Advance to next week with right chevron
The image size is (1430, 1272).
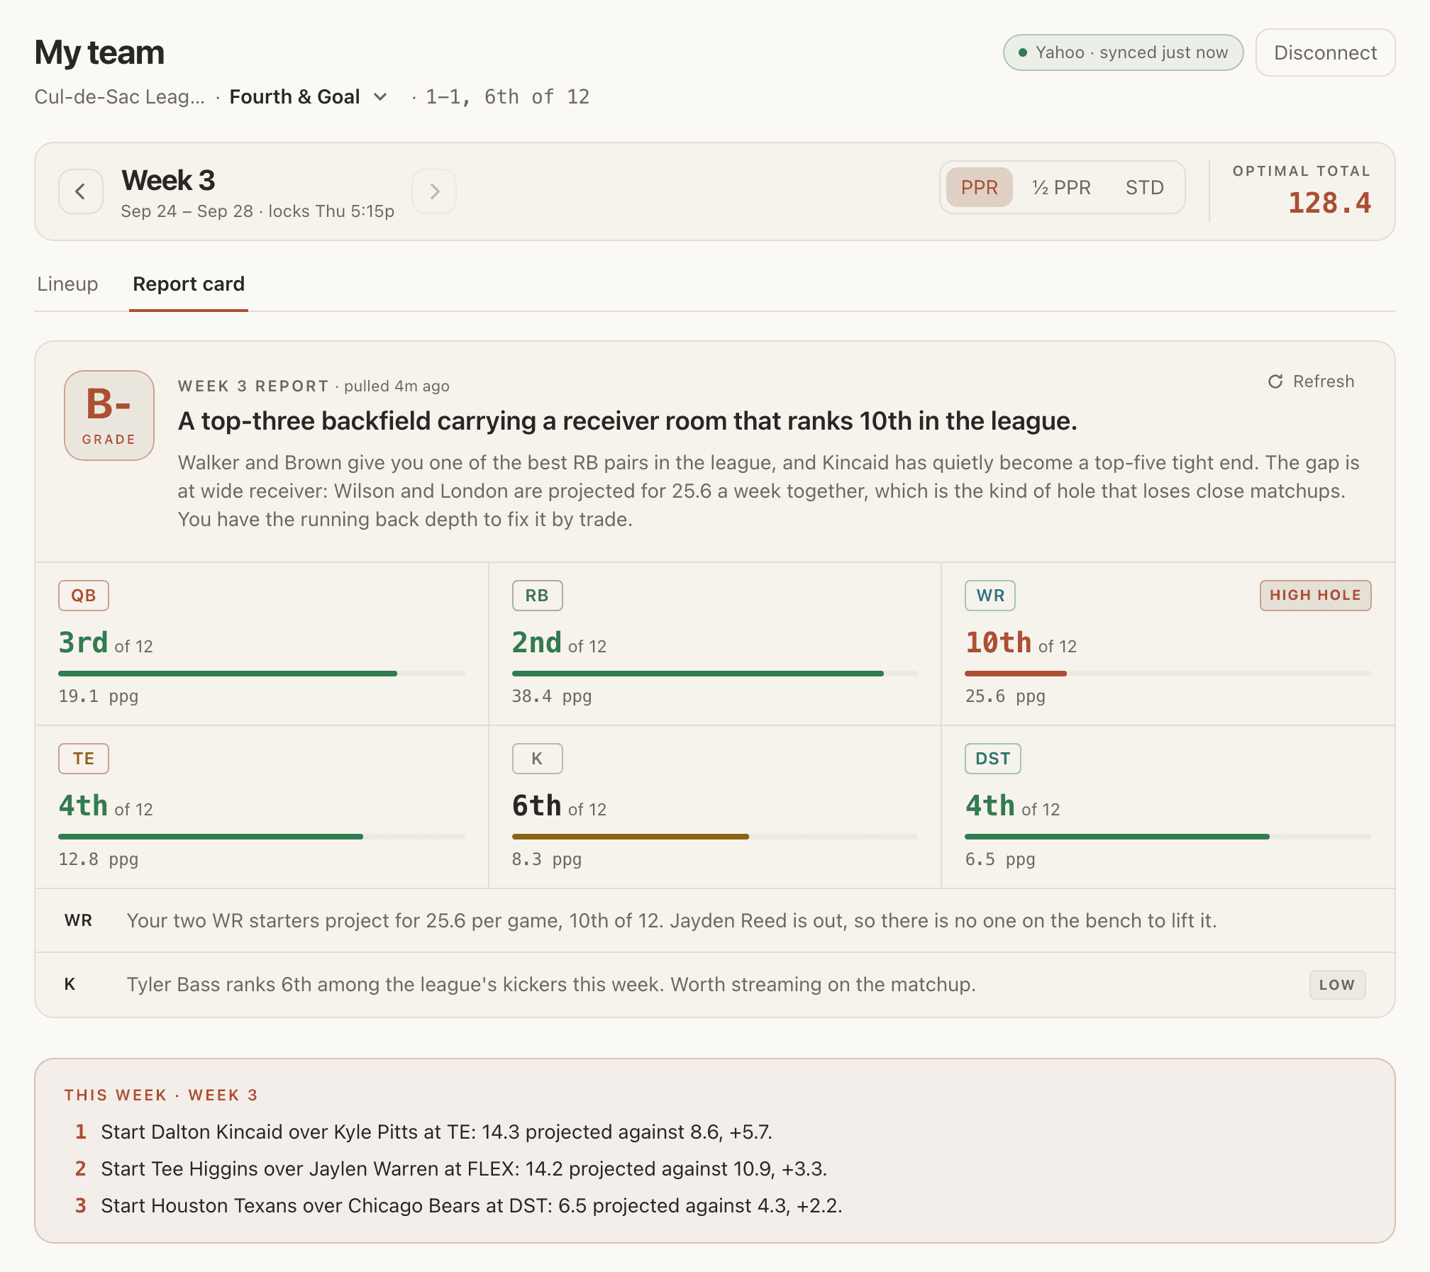point(434,191)
